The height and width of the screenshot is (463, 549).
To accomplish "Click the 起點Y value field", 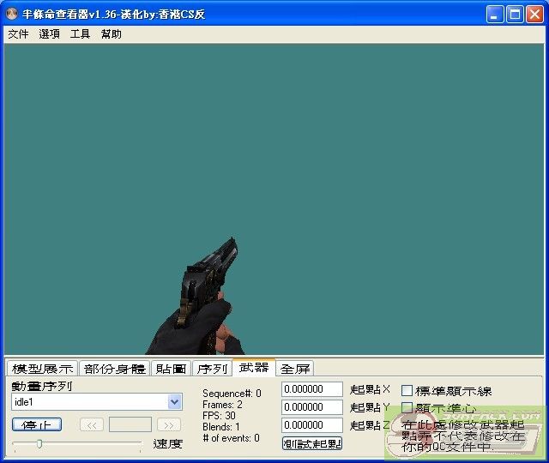I will [x=312, y=407].
